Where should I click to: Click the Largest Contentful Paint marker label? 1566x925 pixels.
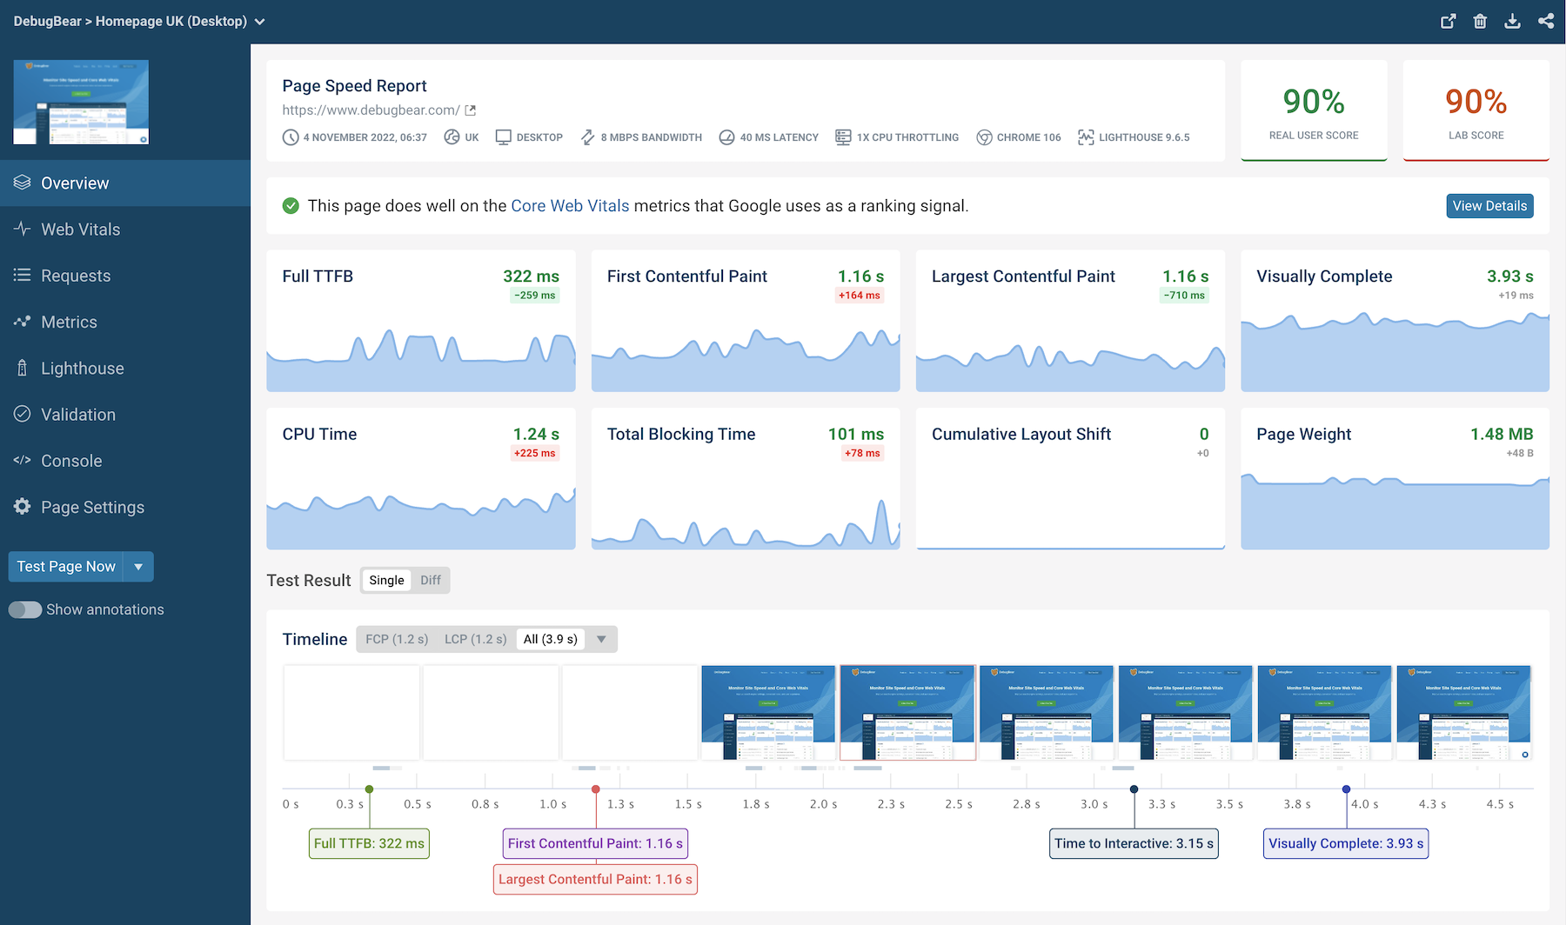click(x=595, y=879)
